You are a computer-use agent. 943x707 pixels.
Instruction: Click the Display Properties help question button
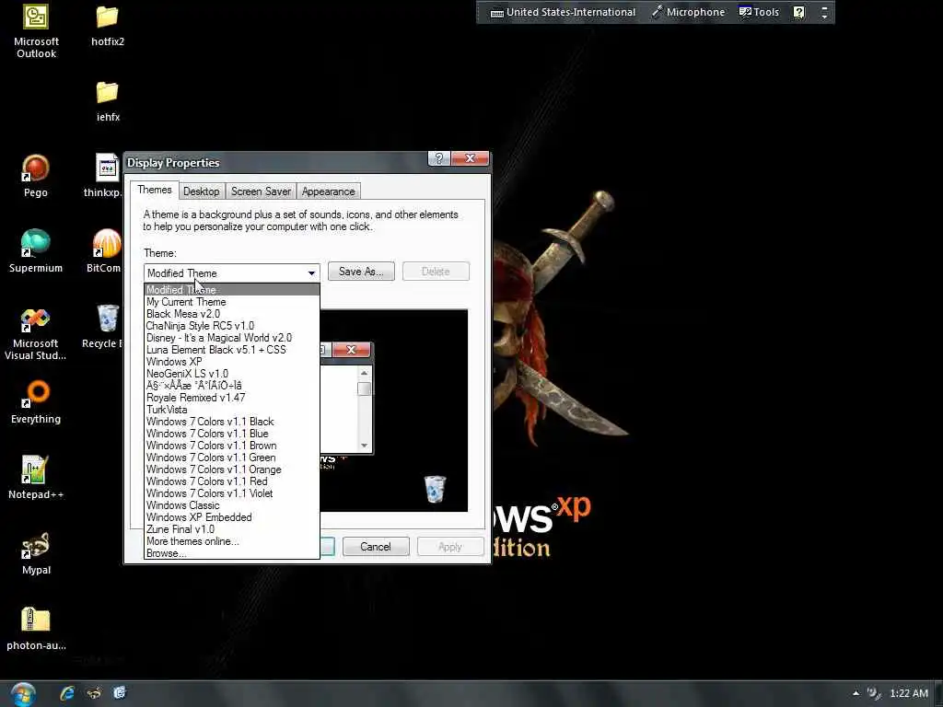(x=439, y=158)
